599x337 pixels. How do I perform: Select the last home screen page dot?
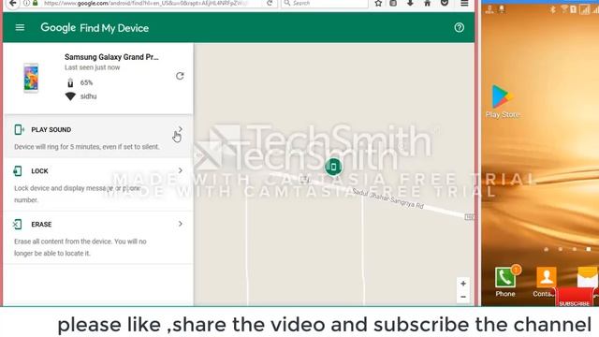click(589, 249)
